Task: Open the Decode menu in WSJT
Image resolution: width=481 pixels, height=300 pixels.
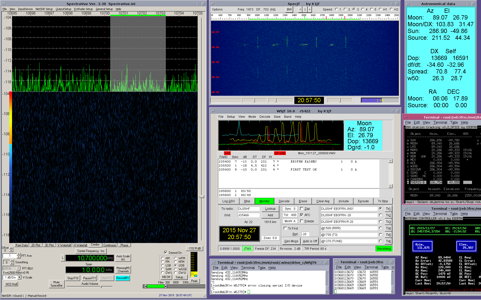Action: click(265, 117)
